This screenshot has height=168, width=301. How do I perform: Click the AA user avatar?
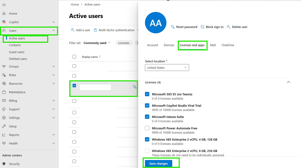click(x=156, y=23)
